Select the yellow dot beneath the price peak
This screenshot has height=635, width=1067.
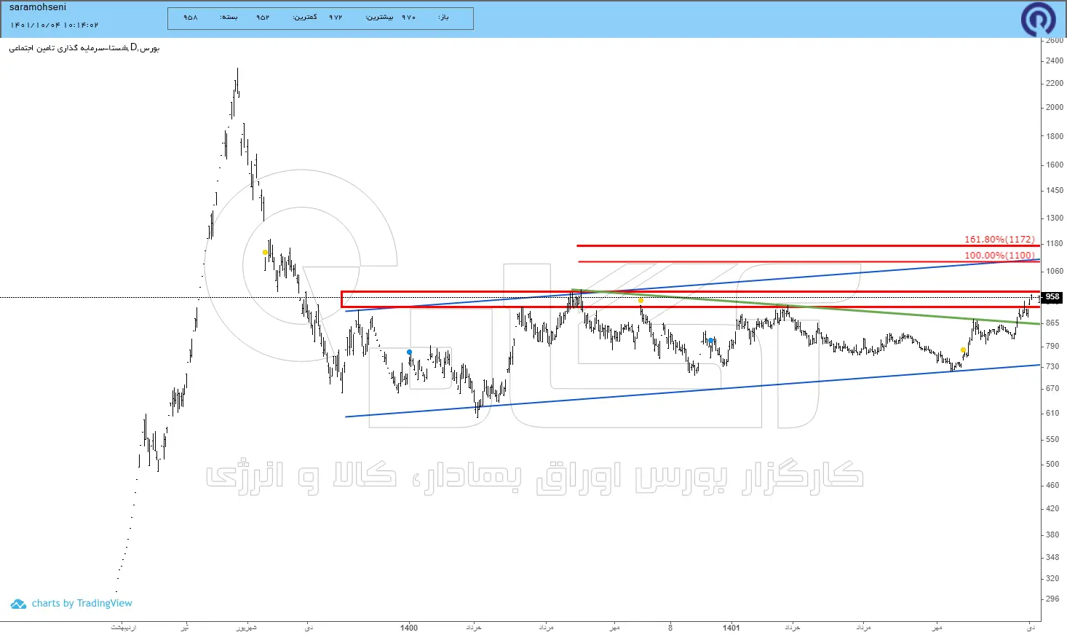pos(265,253)
